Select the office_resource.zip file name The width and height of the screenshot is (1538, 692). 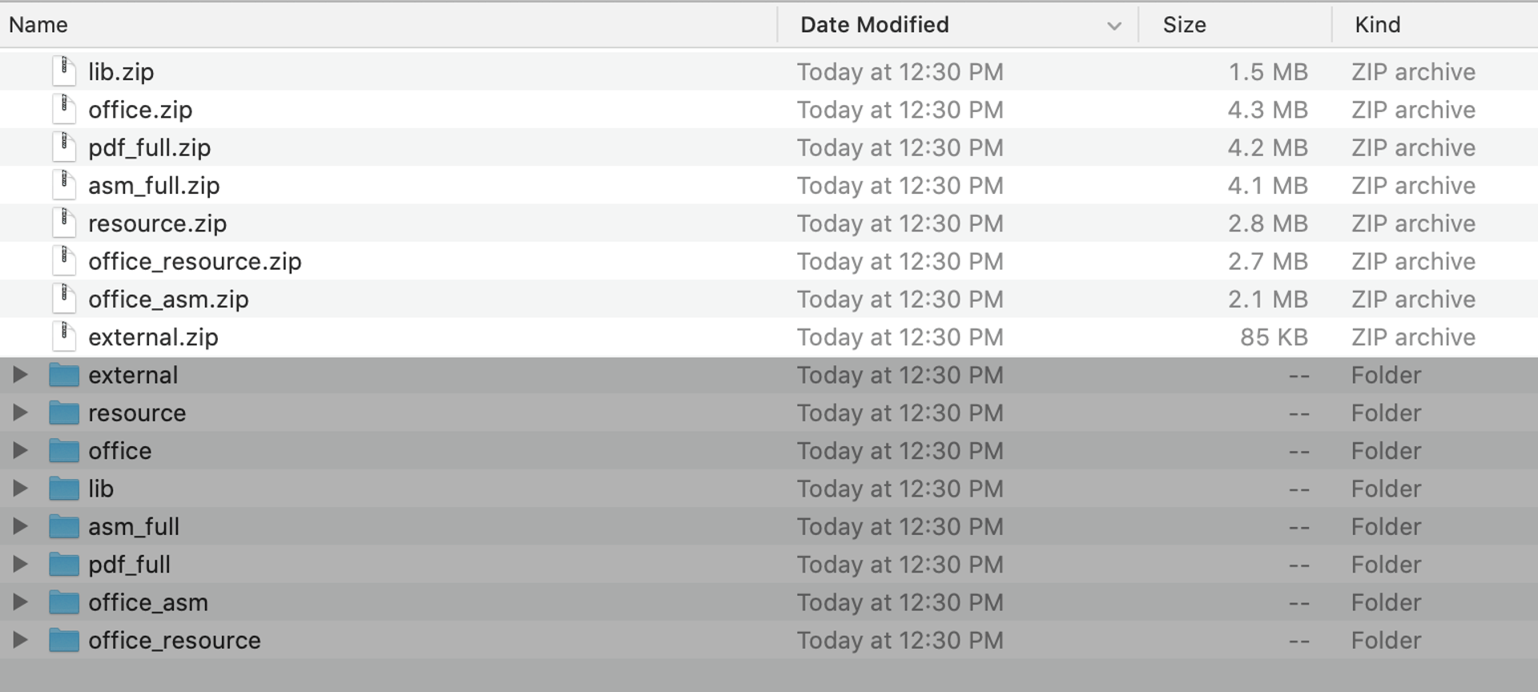pyautogui.click(x=195, y=261)
